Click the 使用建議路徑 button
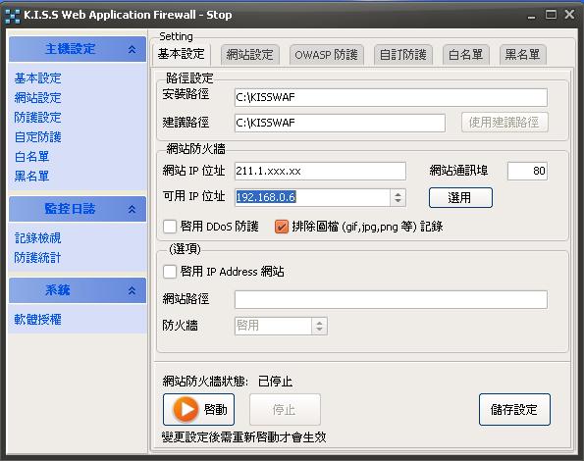The image size is (584, 461). [504, 122]
